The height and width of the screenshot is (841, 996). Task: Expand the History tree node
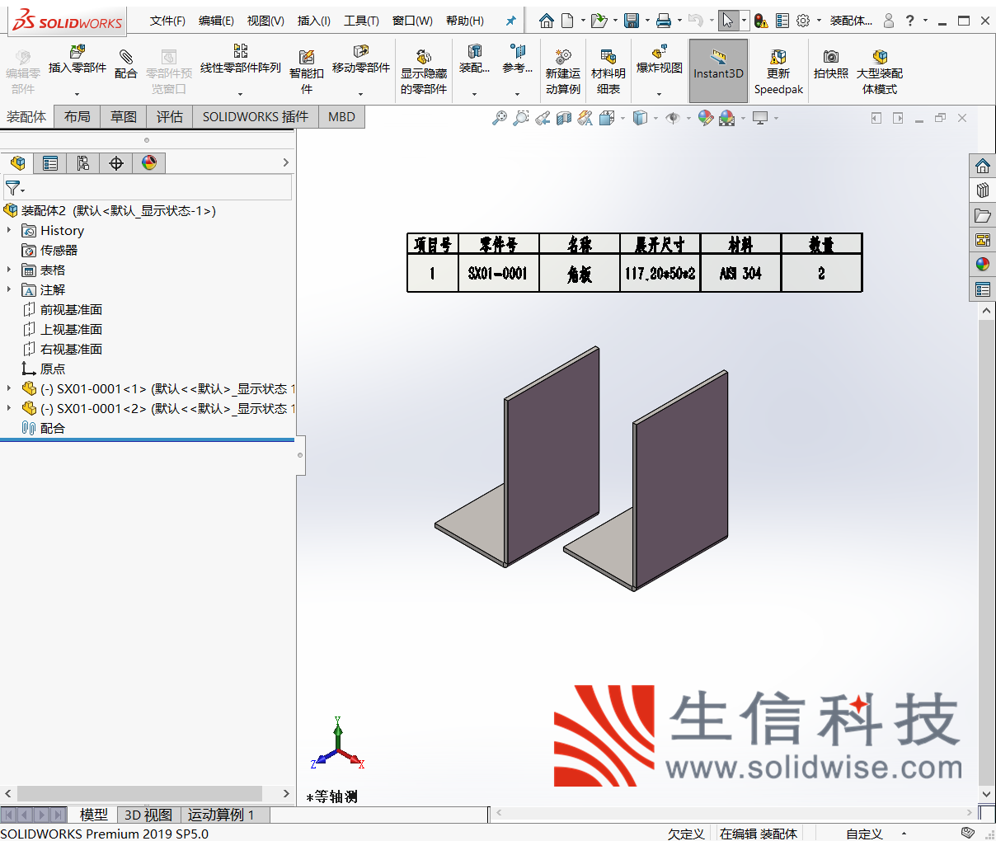(x=9, y=230)
